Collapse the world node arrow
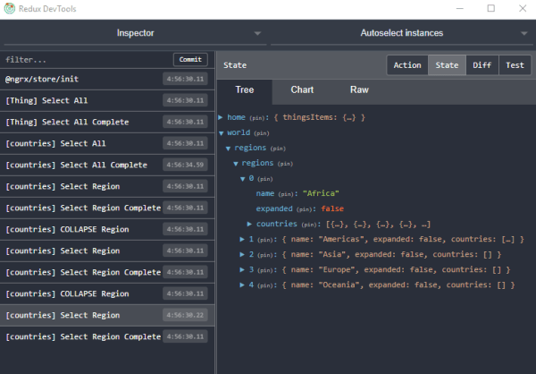 [x=221, y=132]
